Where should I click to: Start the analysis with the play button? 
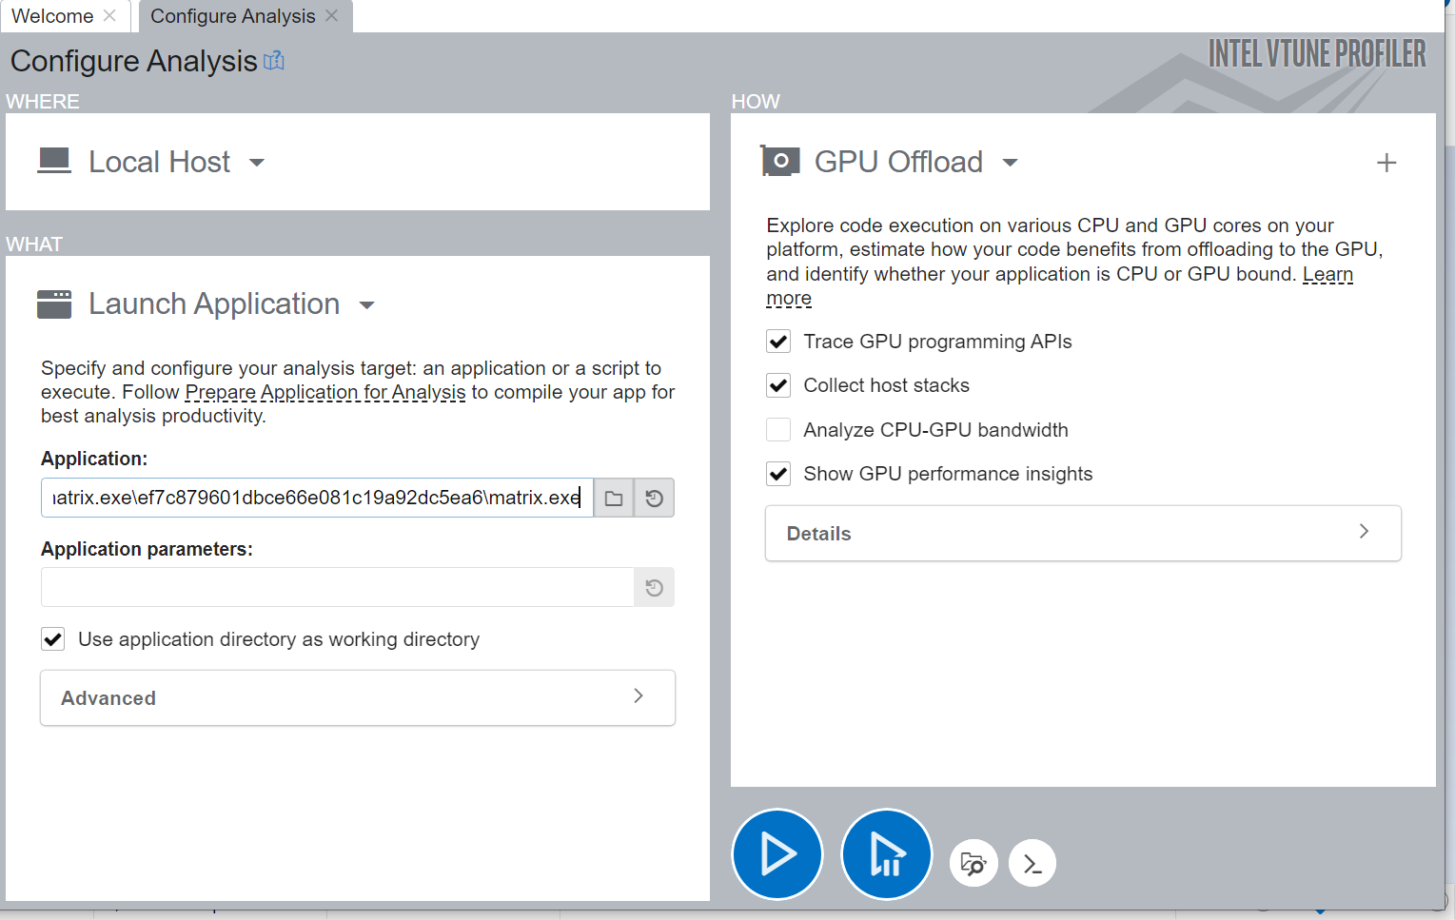tap(777, 854)
